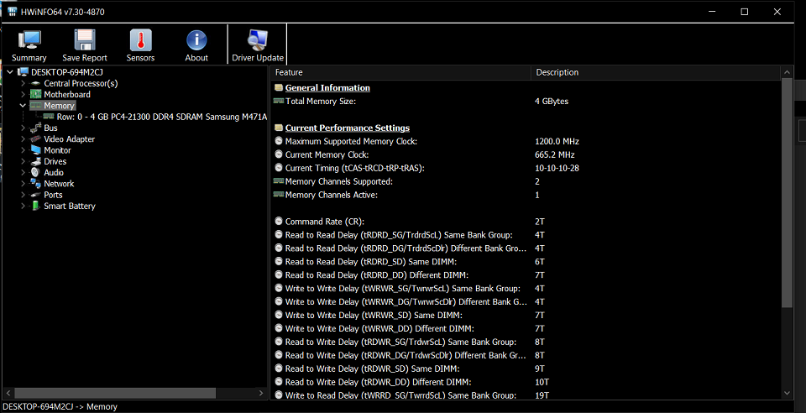Screen dimensions: 806x413
Task: Click the details pane vertical scrollbar thumb
Action: pyautogui.click(x=787, y=193)
